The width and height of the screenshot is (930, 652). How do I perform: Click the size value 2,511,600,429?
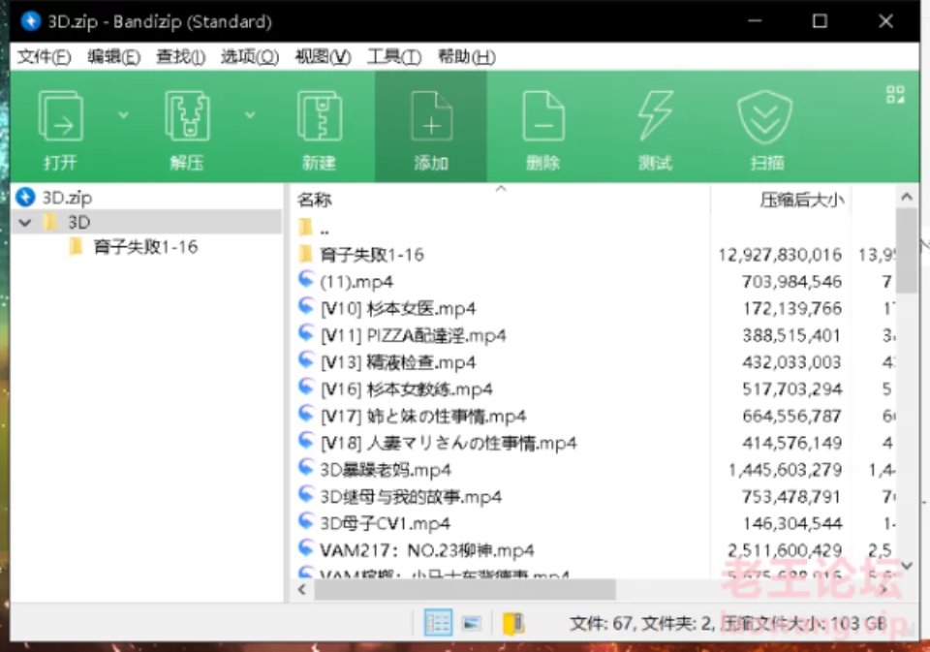pyautogui.click(x=786, y=550)
